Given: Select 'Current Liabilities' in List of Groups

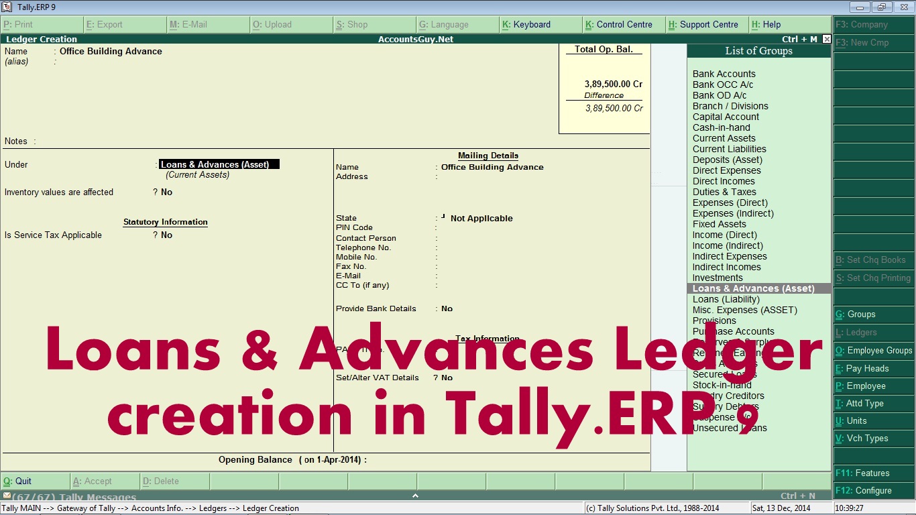Looking at the screenshot, I should 730,150.
